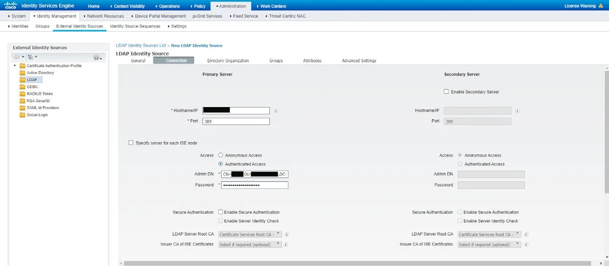The height and width of the screenshot is (266, 609).
Task: Go to Home in top navigation
Action: click(x=93, y=6)
